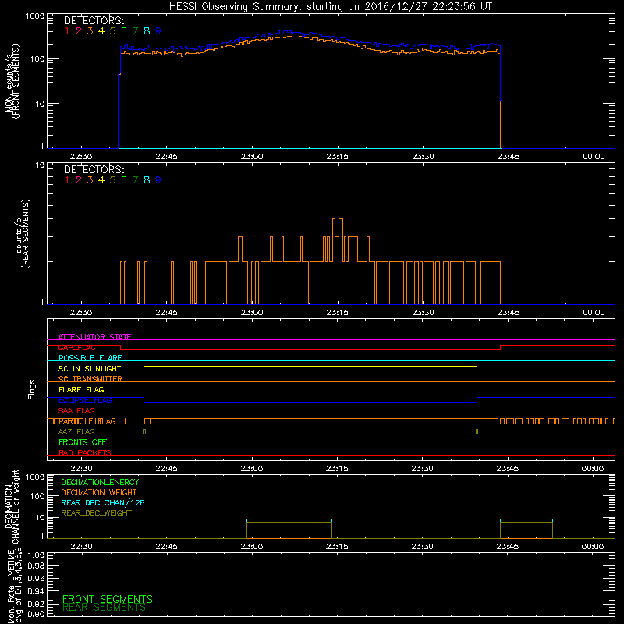
Task: Click dark green detector 7 in rear segments legend
Action: tap(135, 180)
